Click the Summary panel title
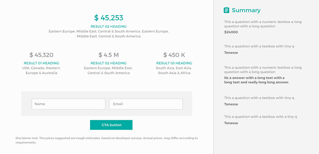 (246, 10)
